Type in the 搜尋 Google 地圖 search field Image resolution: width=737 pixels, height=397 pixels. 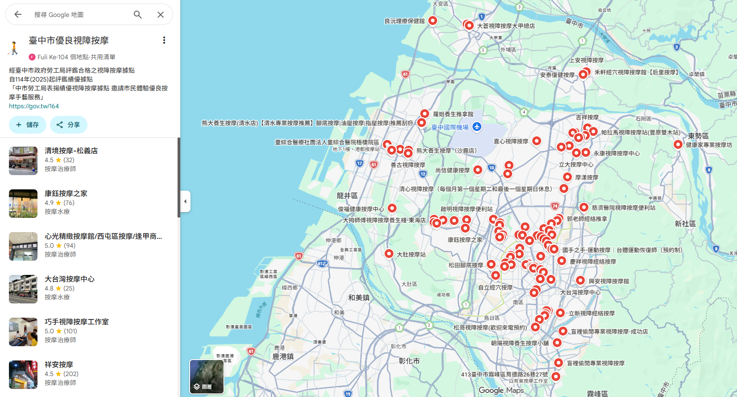[x=80, y=15]
